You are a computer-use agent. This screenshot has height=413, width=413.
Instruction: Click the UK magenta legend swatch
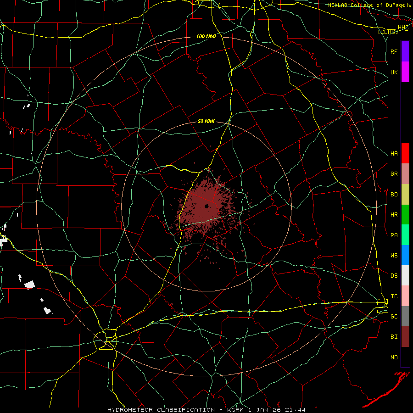click(405, 72)
